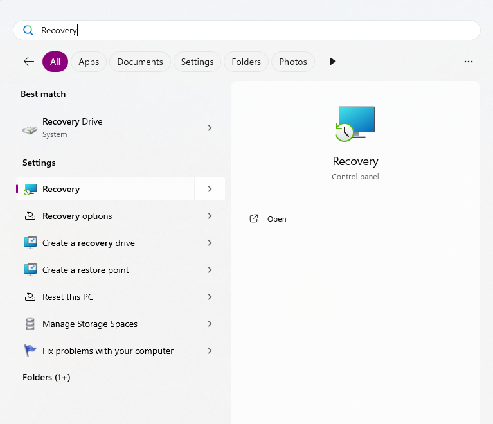Expand the Reset this PC chevron
This screenshot has width=493, height=424.
coord(210,297)
